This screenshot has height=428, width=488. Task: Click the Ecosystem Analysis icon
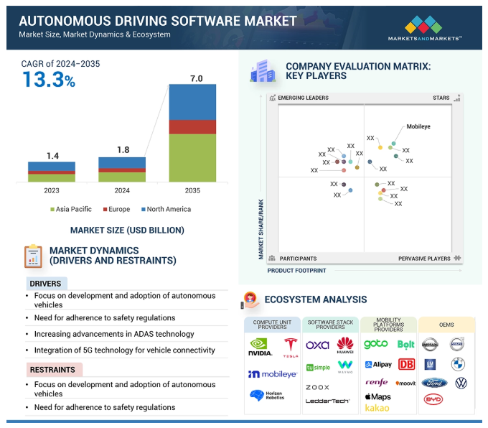[250, 300]
